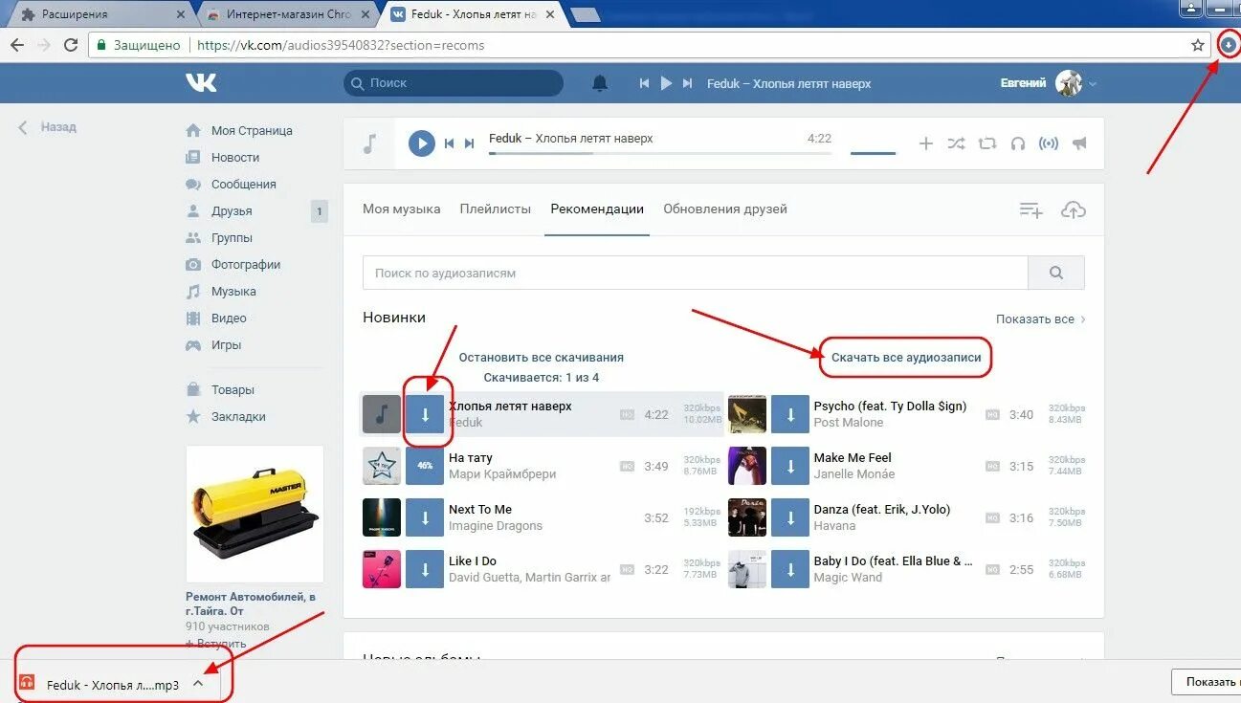The height and width of the screenshot is (703, 1241).
Task: Skip to next track in the audio panel
Action: click(x=469, y=143)
